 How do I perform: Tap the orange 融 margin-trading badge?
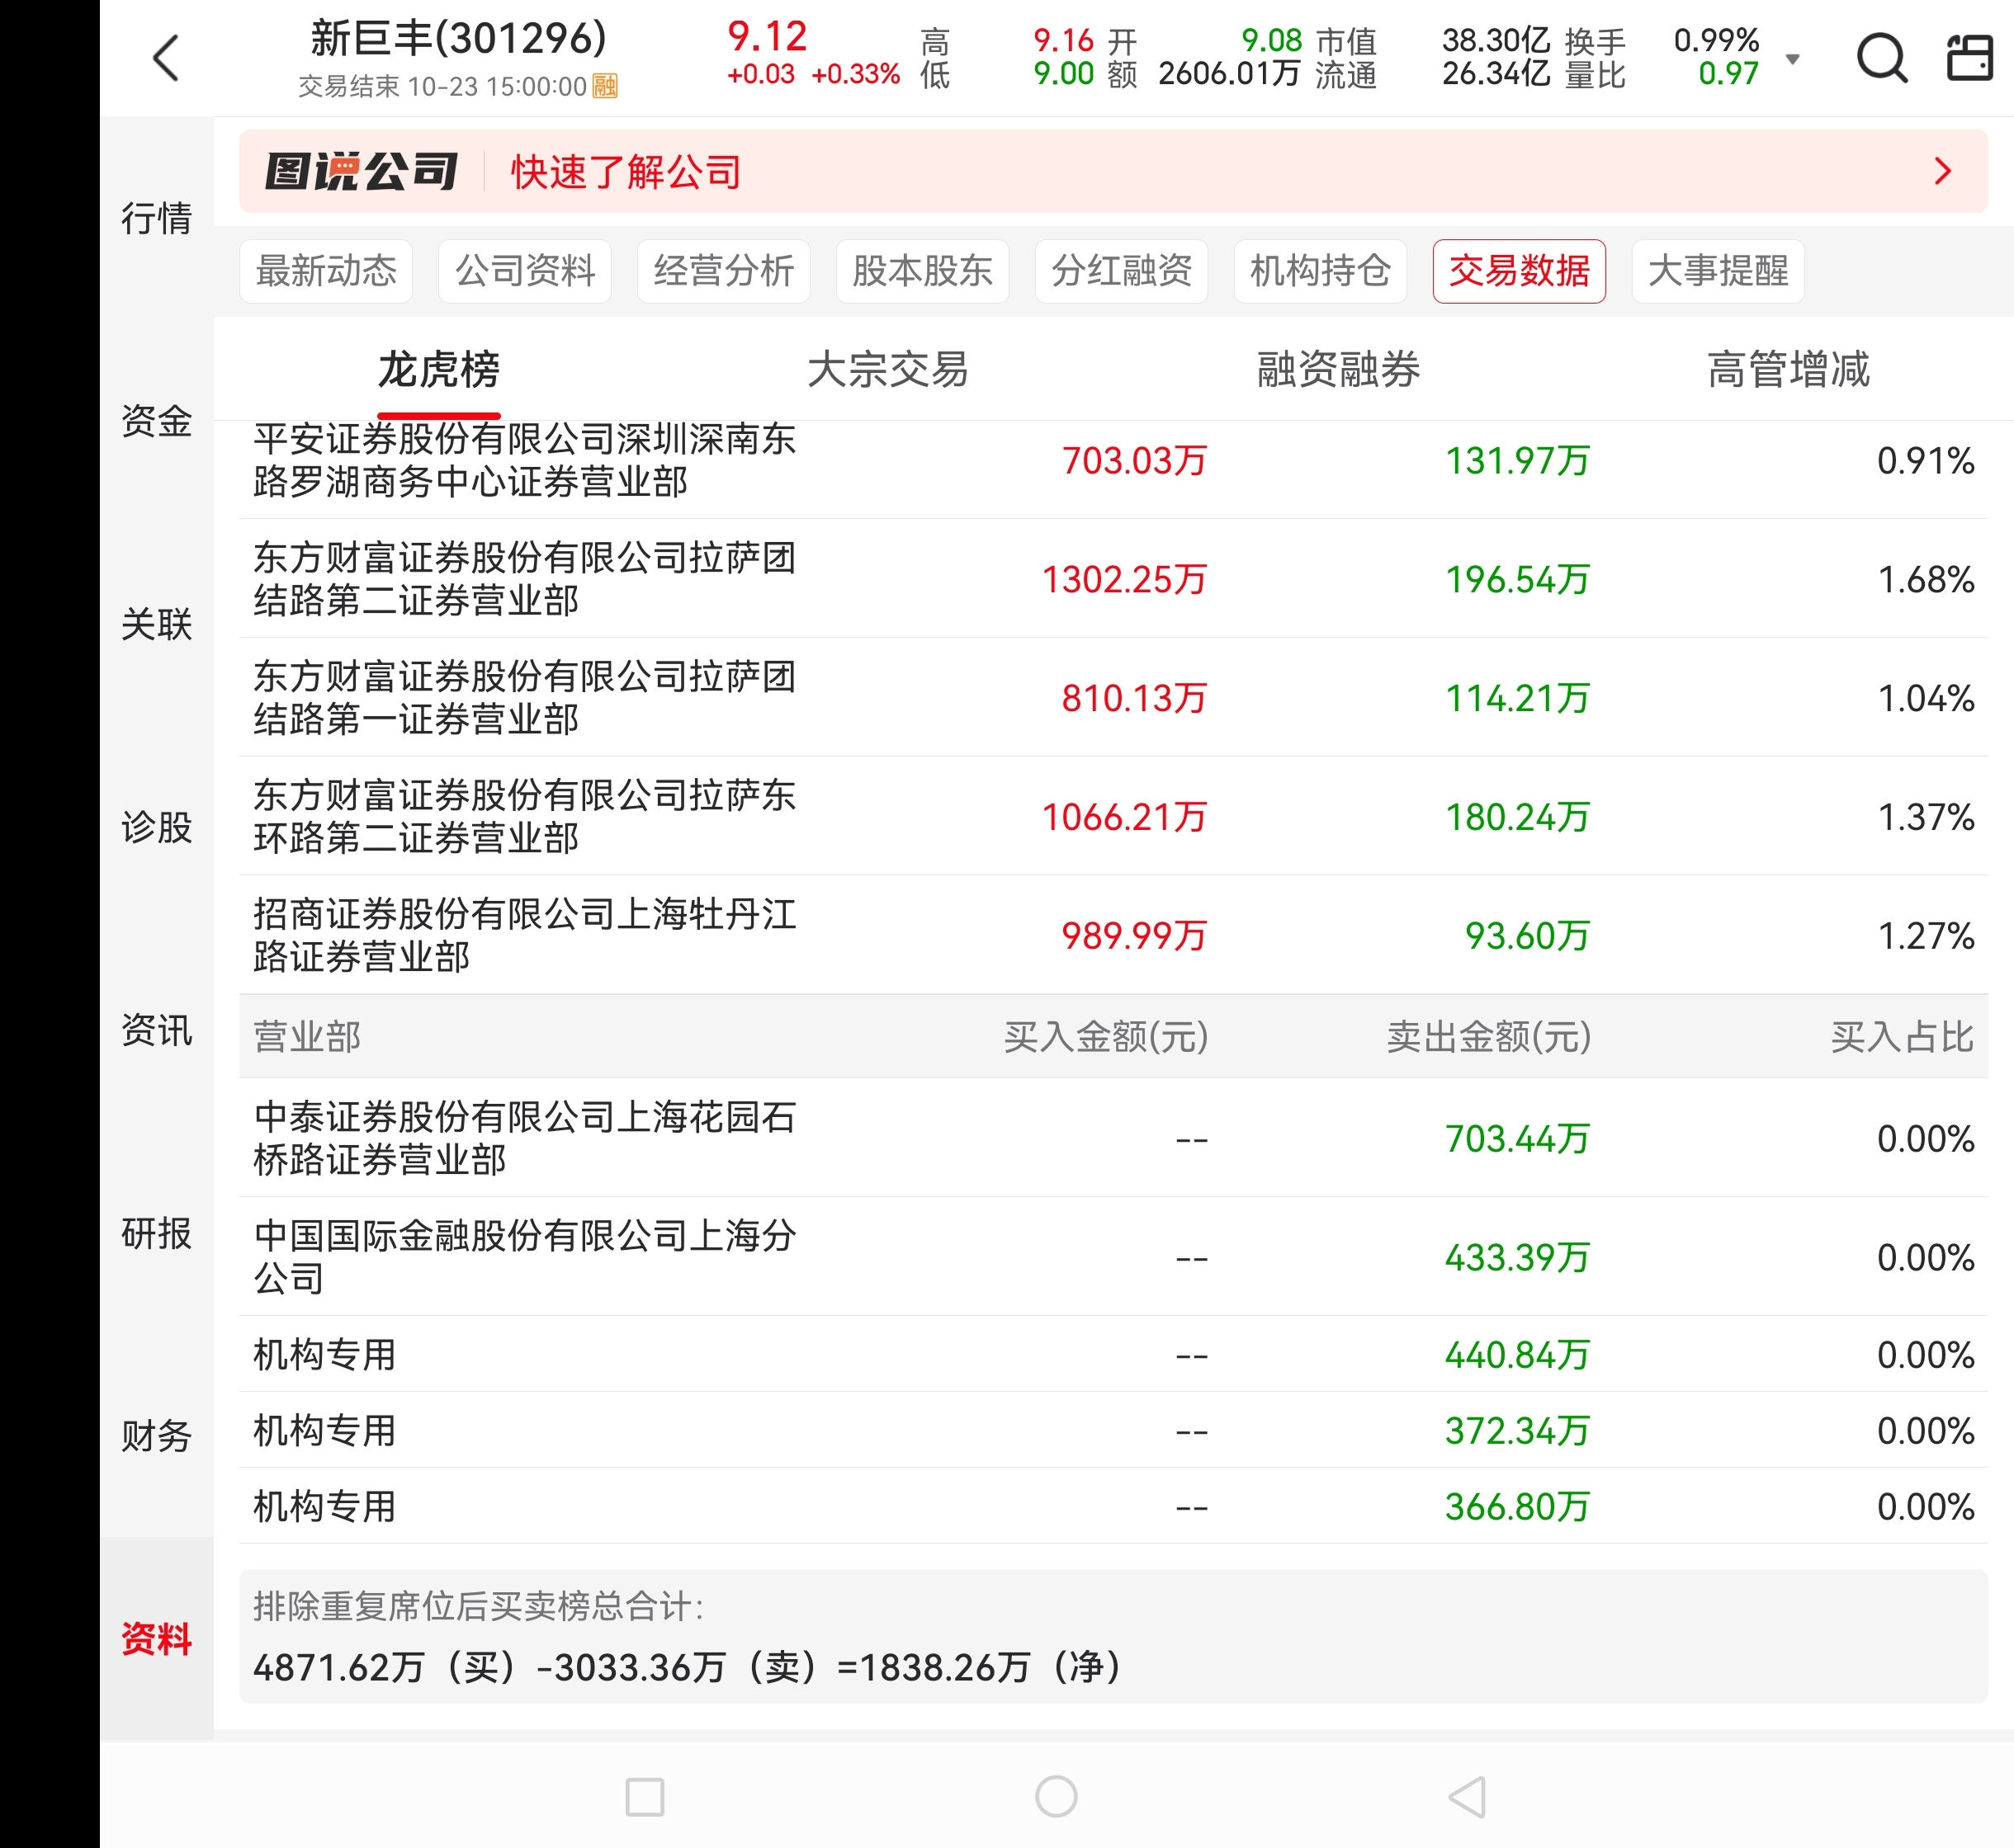[x=604, y=86]
